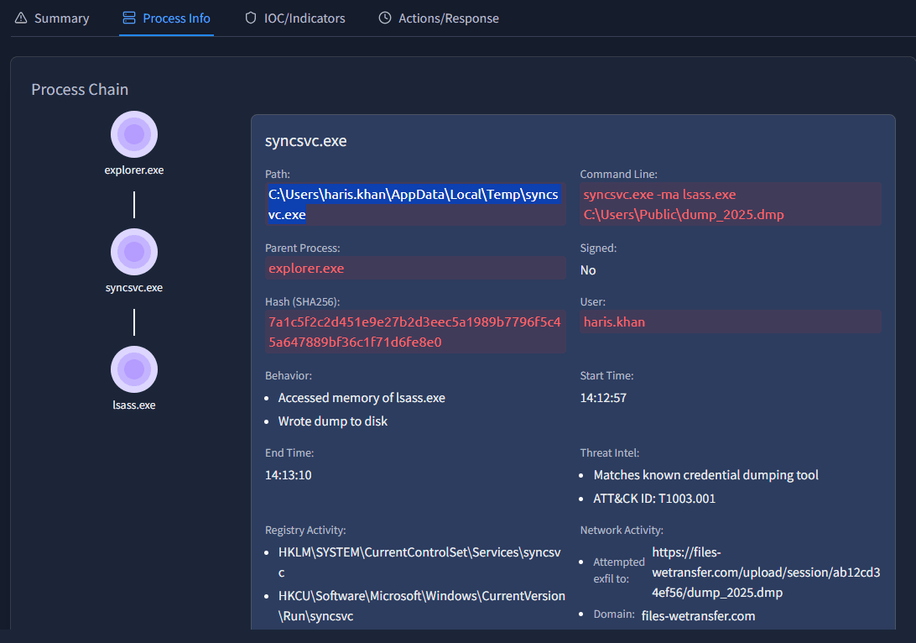
Task: Select the lsass.exe process node circle
Action: (x=134, y=369)
